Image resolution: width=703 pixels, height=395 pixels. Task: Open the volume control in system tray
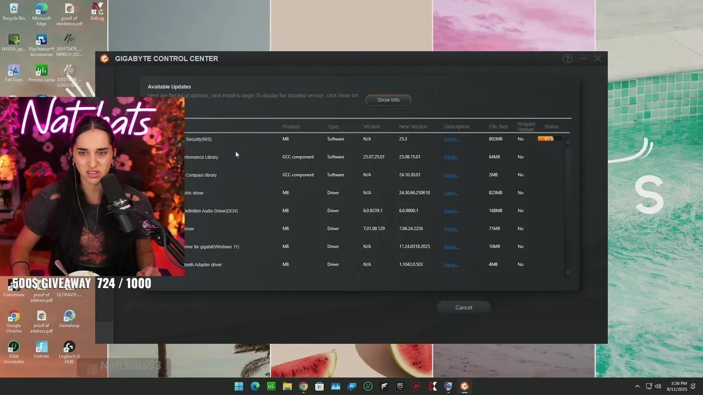pos(658,386)
